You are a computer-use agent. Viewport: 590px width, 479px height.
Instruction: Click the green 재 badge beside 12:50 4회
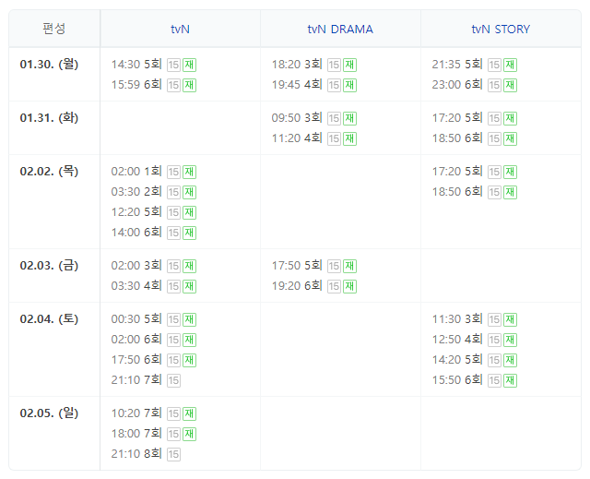pos(510,340)
